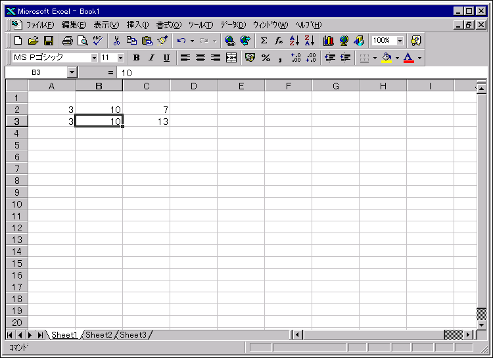
Task: Open Print Preview icon
Action: (x=83, y=41)
